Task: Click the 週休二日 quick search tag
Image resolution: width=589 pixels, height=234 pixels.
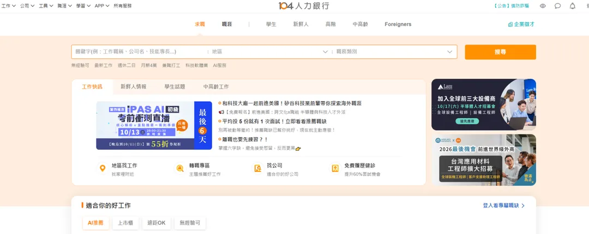Action: (x=127, y=65)
